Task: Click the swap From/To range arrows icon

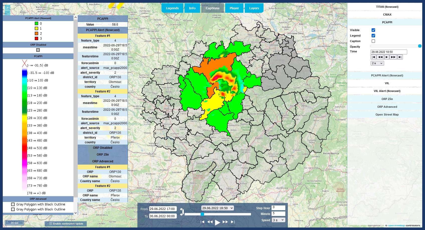Action: [182, 212]
